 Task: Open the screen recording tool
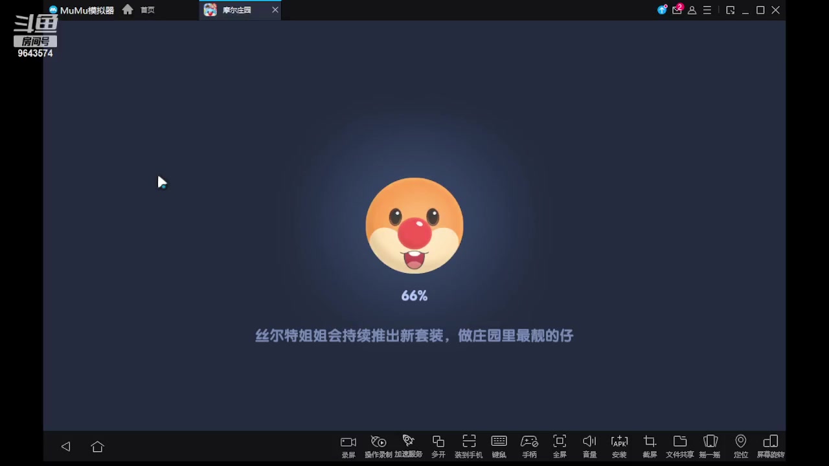point(348,445)
